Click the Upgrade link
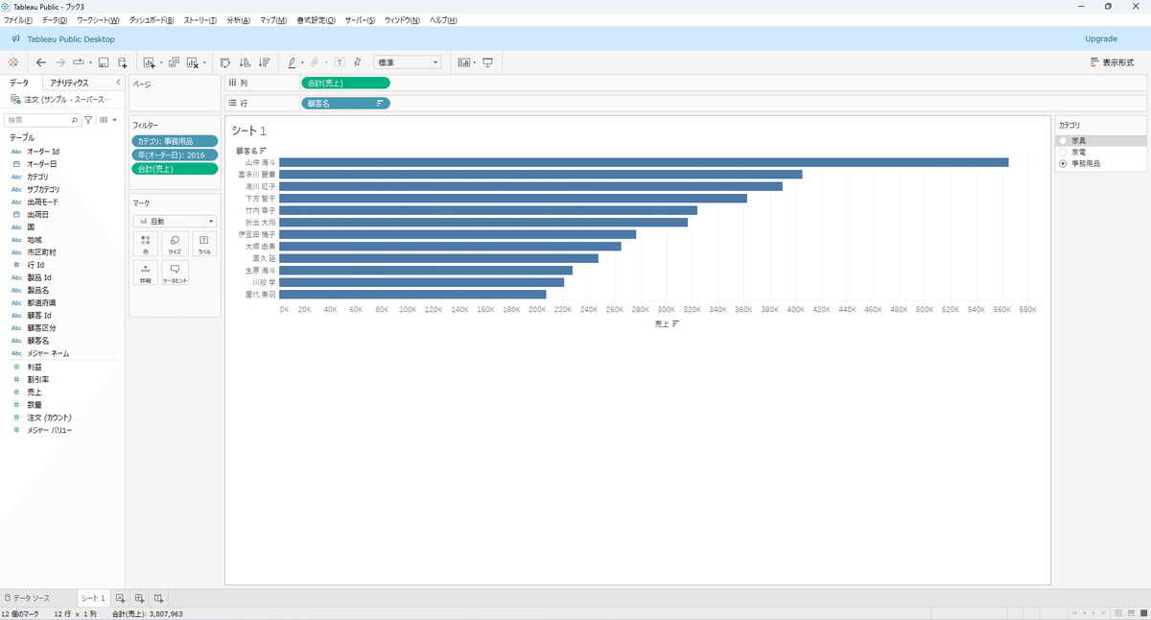Screen dimensions: 1151x620 pos(1101,39)
